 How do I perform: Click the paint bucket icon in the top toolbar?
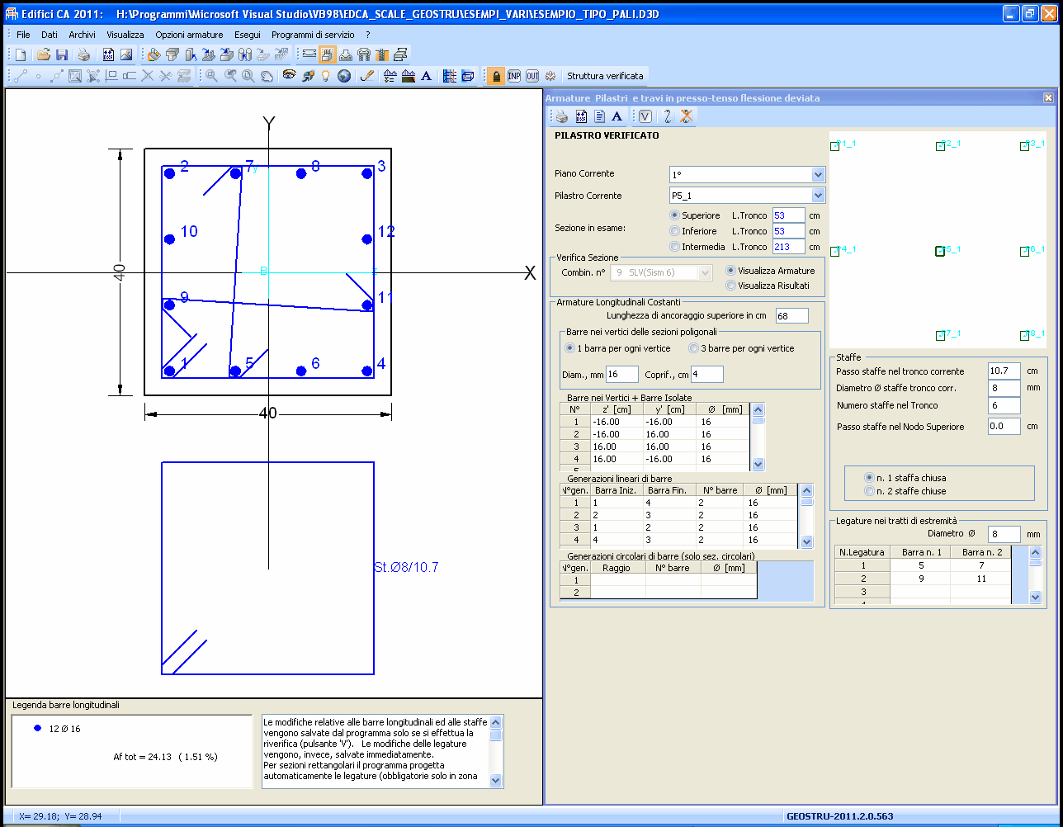pos(154,55)
